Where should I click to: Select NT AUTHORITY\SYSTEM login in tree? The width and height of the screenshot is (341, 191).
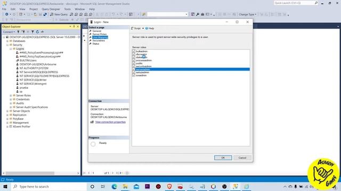[x=34, y=68]
